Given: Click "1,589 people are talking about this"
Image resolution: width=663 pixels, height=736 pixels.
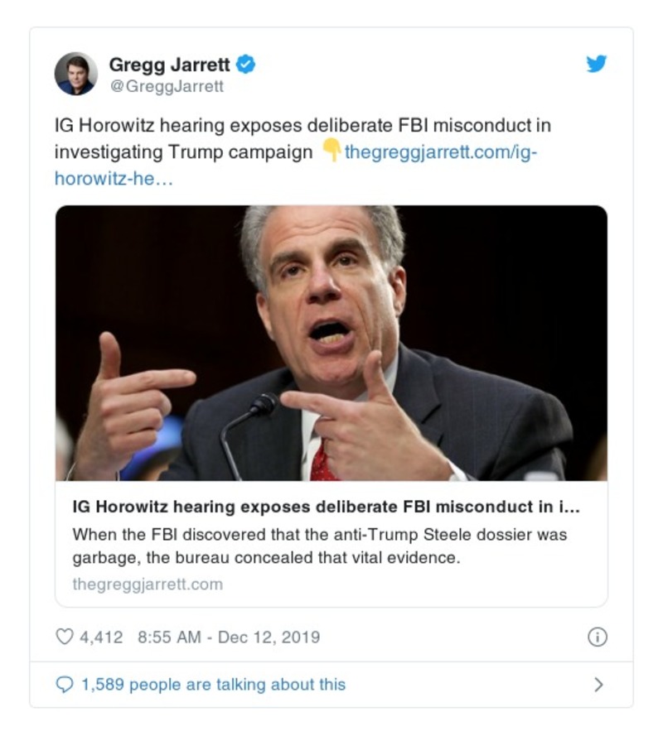Looking at the screenshot, I should point(212,685).
